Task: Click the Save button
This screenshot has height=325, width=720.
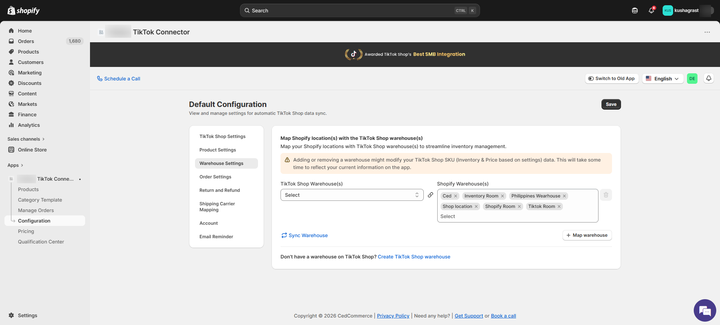Action: [611, 104]
